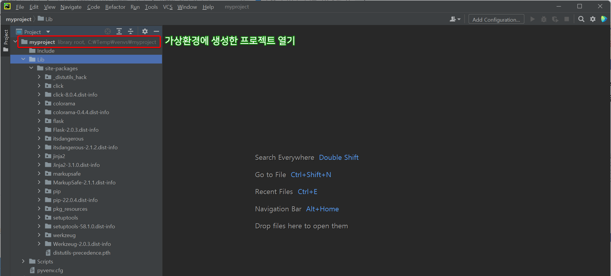Screen dimensions: 611x276
Task: Open the View menu
Action: tap(50, 7)
